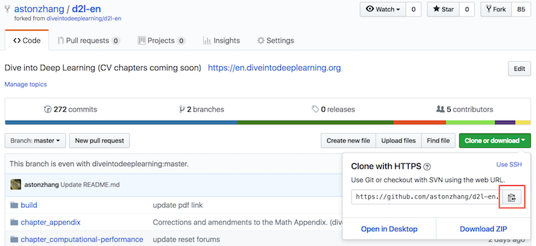Click the chapter_computational-performance folder icon
536x246 pixels.
click(14, 239)
